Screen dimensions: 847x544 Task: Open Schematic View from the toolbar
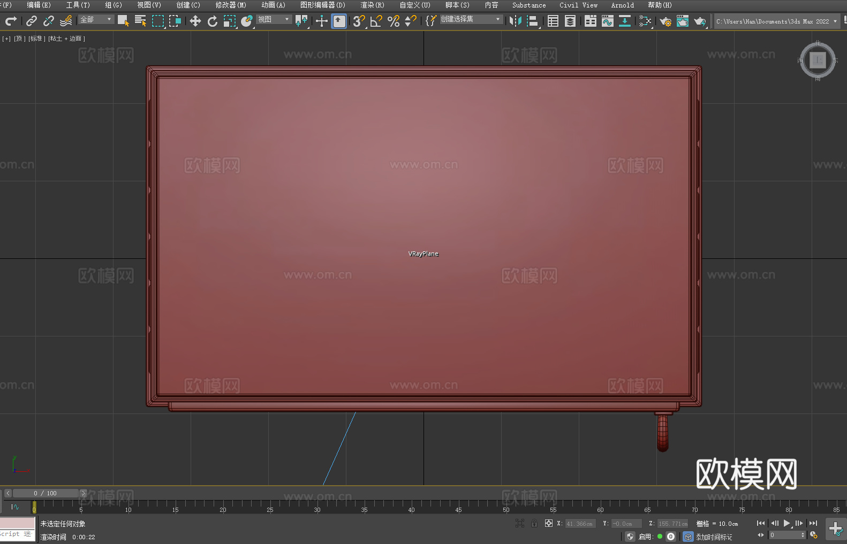tap(625, 21)
